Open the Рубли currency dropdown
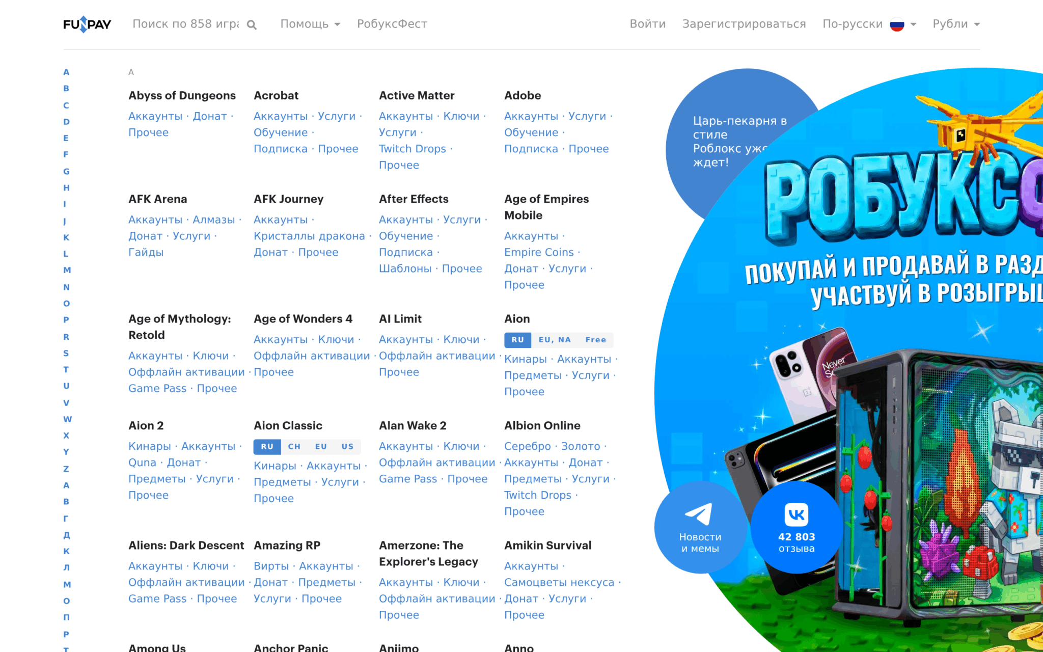1043x652 pixels. (956, 24)
